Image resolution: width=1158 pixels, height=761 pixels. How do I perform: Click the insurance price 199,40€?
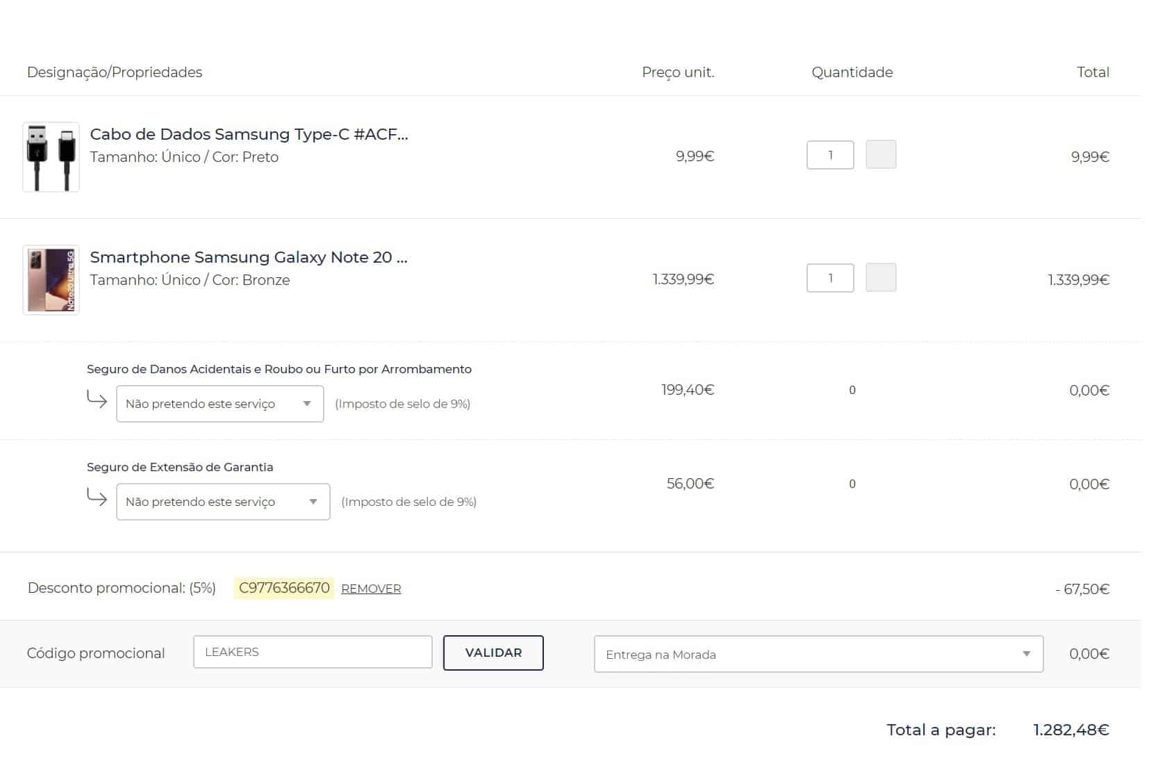[x=688, y=390]
